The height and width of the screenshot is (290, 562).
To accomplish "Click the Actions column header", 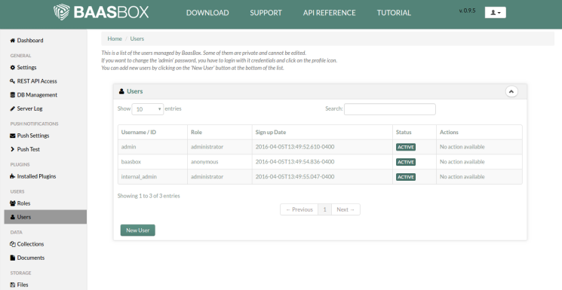I will 479,132.
